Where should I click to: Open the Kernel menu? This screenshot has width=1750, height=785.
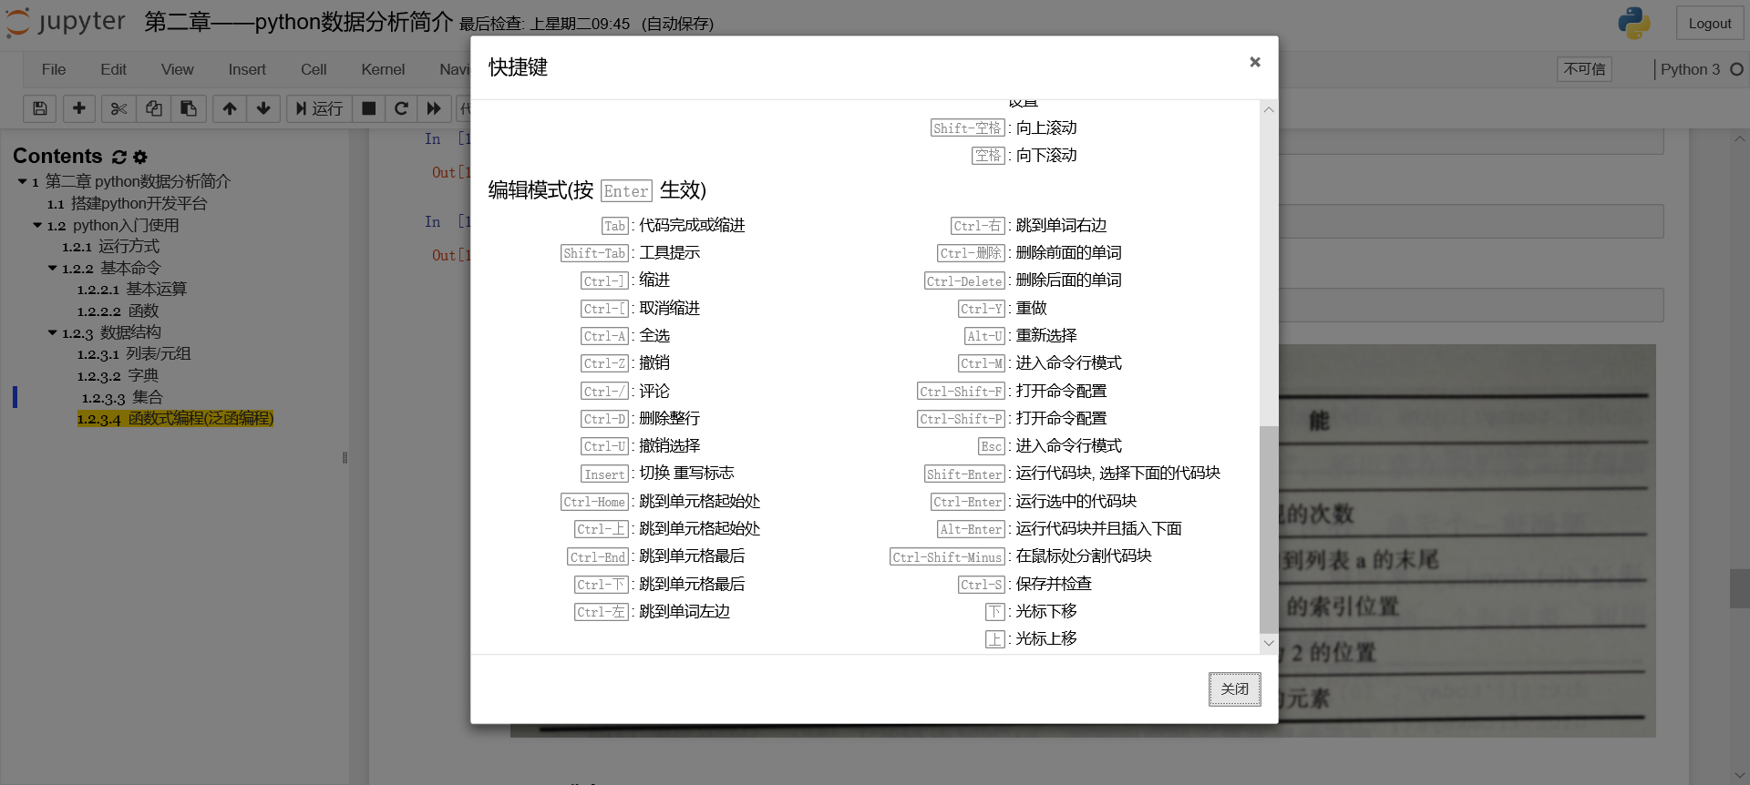point(383,69)
